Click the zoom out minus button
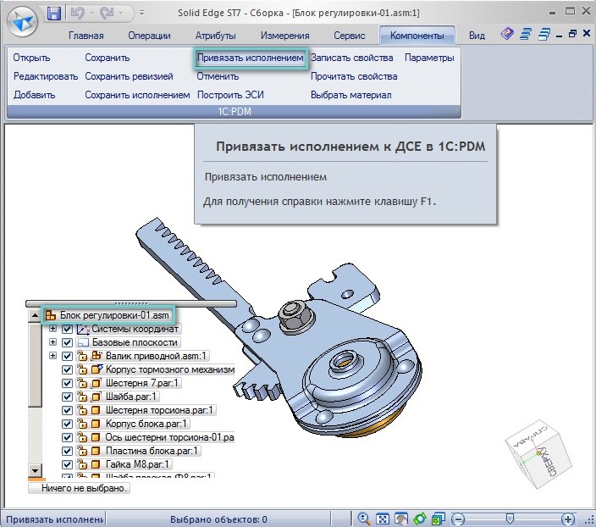Image resolution: width=596 pixels, height=527 pixels. click(x=458, y=519)
